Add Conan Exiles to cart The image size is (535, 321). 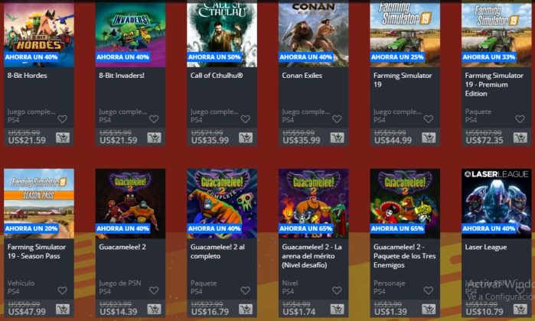tap(337, 138)
